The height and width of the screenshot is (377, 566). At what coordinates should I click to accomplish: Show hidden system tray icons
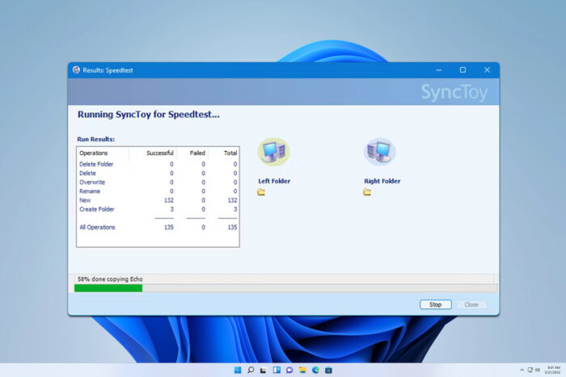pyautogui.click(x=522, y=371)
